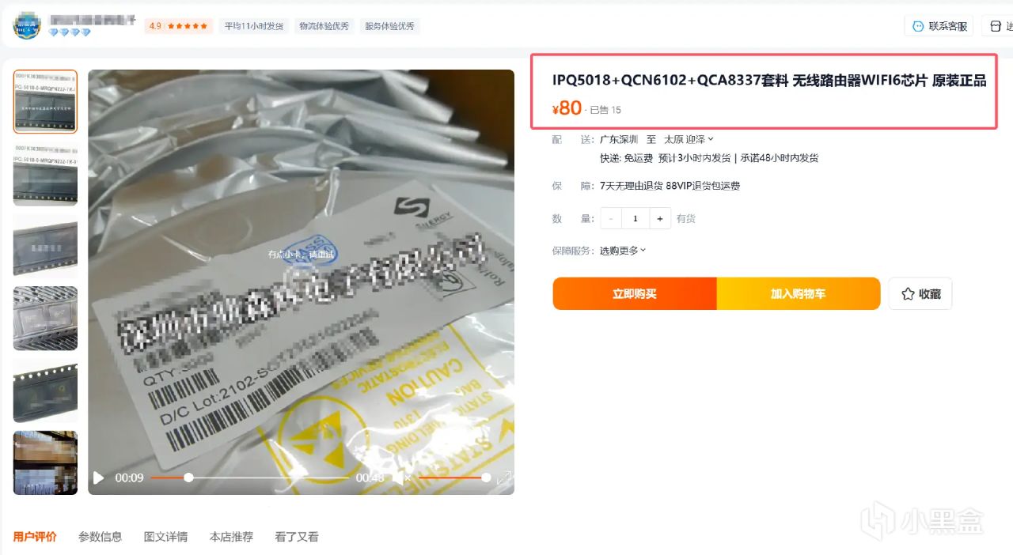
Task: Click the 立即购买 button
Action: [635, 293]
